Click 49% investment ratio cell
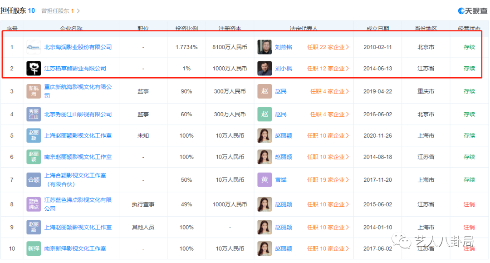This screenshot has height=263, width=490. click(x=186, y=204)
